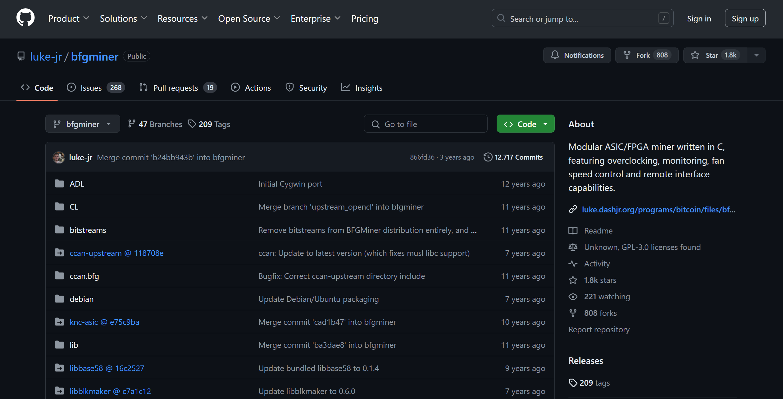Expand the Enterprise menu
783x399 pixels.
click(x=315, y=19)
